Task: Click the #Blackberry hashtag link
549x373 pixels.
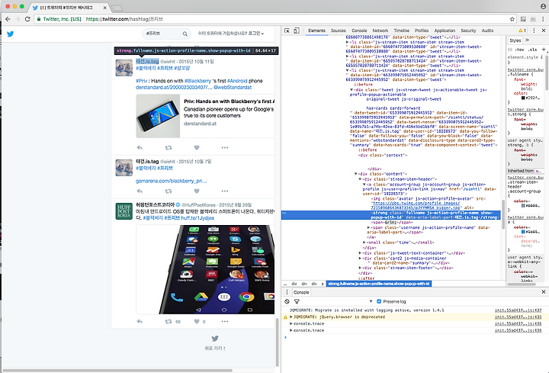Action: point(197,81)
